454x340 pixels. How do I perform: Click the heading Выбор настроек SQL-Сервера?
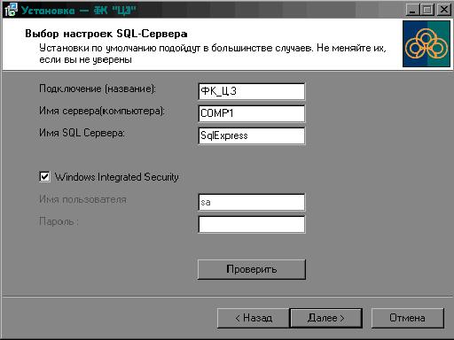point(106,34)
